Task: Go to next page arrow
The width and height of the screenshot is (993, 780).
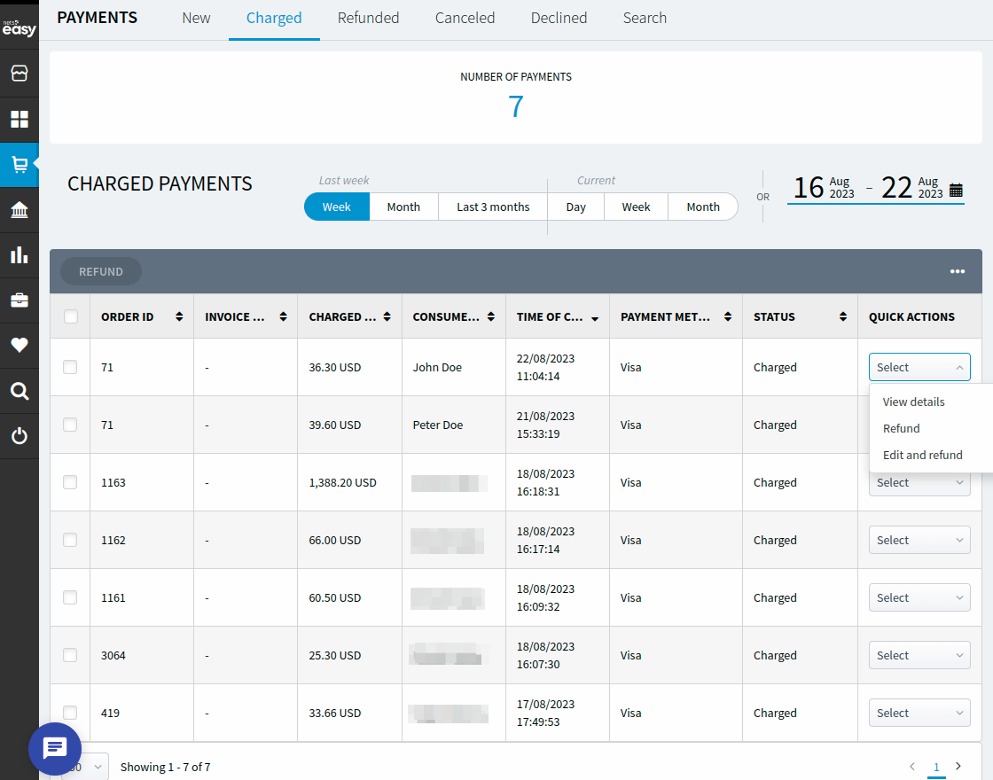Action: click(958, 767)
